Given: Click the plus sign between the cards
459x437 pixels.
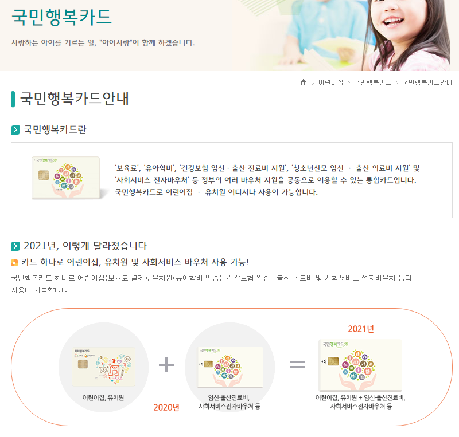Looking at the screenshot, I should [166, 365].
